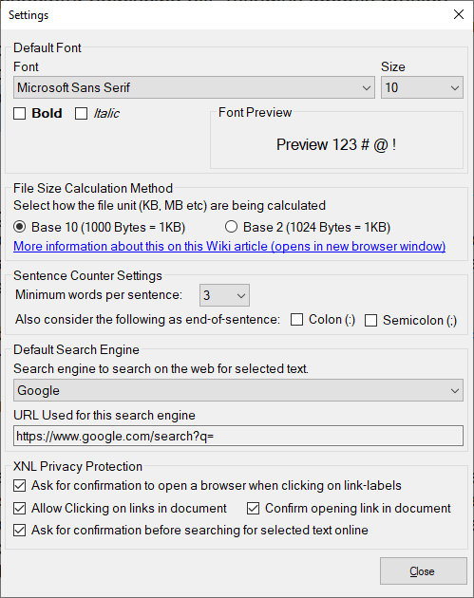Uncheck confirmation before searching selected text
This screenshot has width=474, height=598.
(19, 530)
